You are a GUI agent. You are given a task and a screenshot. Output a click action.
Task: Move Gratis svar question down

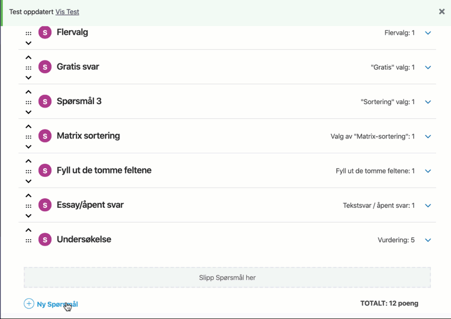(28, 78)
